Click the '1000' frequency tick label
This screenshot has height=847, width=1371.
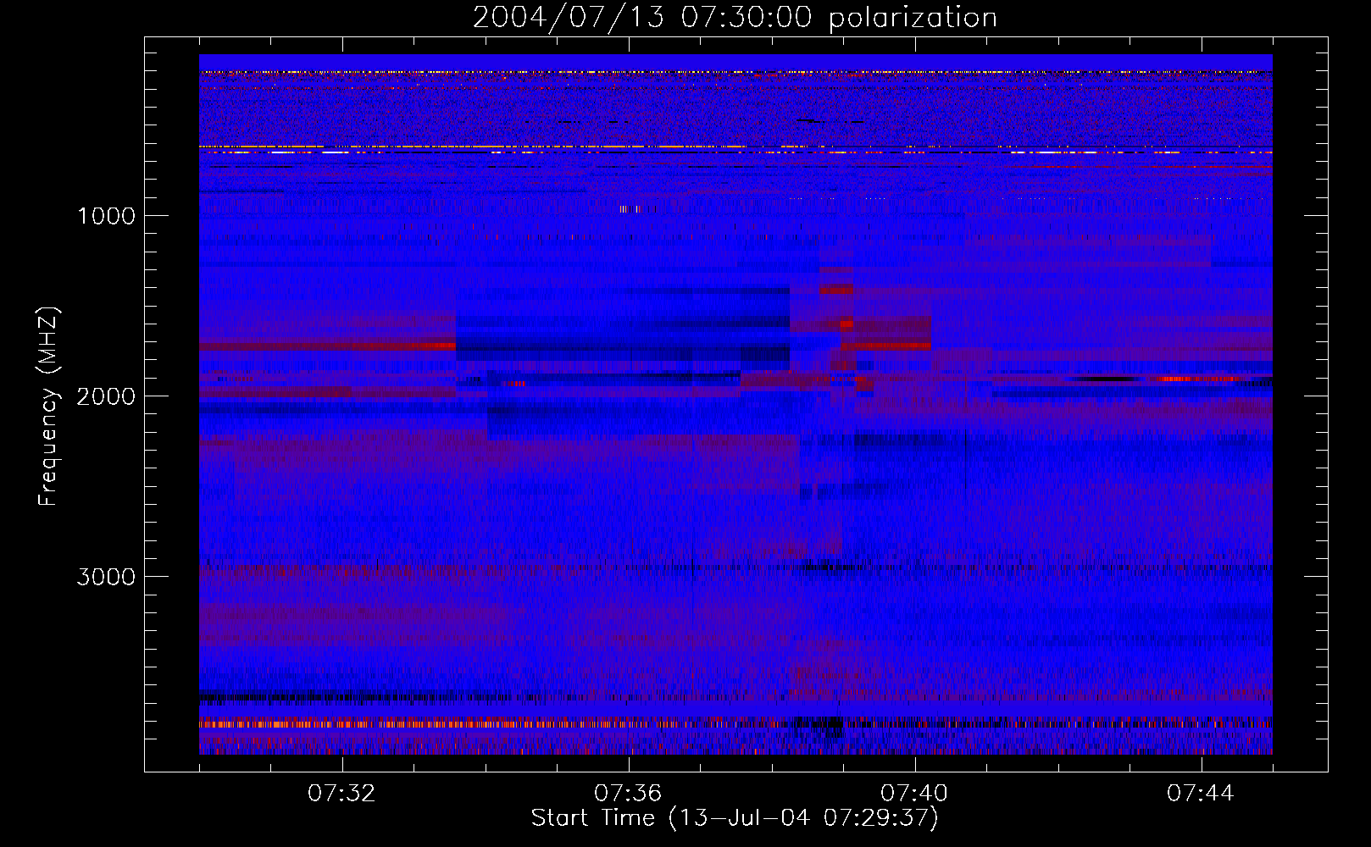pos(107,216)
